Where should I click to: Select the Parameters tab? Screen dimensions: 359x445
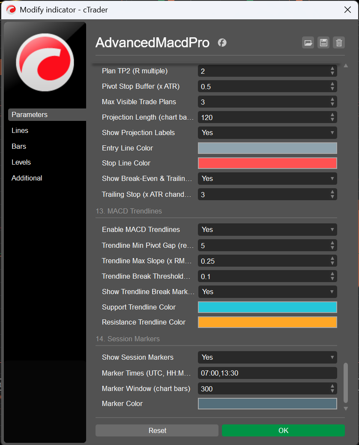coord(47,114)
